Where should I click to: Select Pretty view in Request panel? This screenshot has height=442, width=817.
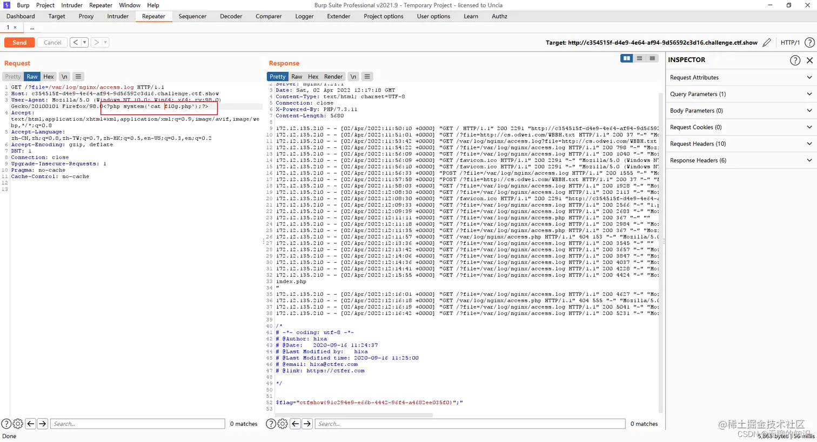13,77
